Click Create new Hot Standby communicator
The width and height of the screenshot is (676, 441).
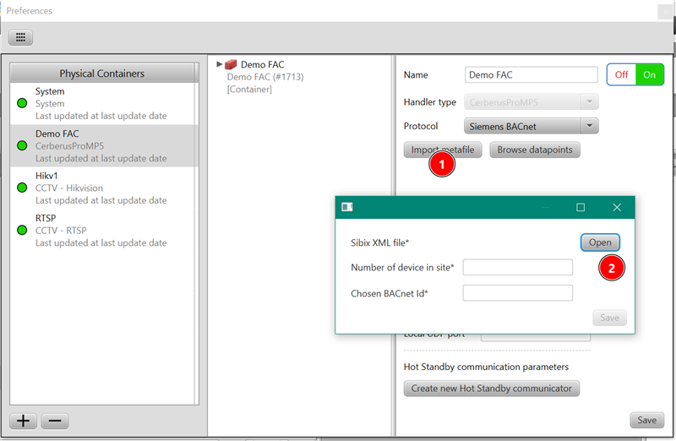491,389
